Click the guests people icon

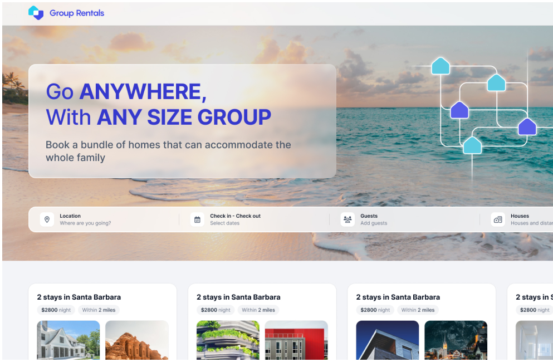348,219
